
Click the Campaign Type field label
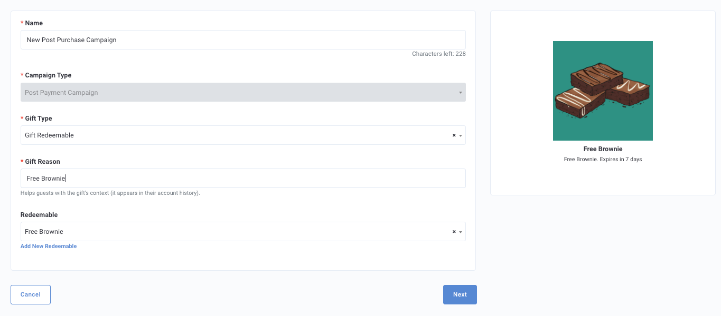48,75
